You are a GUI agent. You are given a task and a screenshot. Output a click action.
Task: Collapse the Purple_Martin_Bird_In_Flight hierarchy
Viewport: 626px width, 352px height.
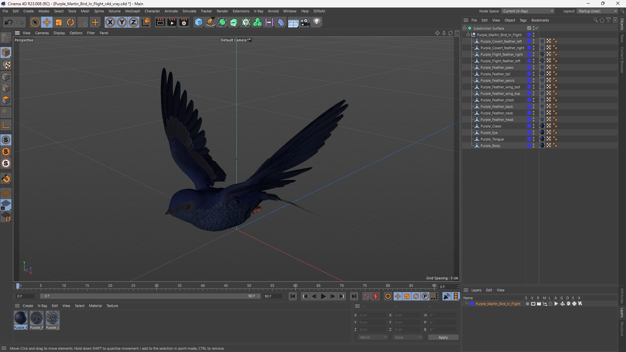[x=468, y=35]
